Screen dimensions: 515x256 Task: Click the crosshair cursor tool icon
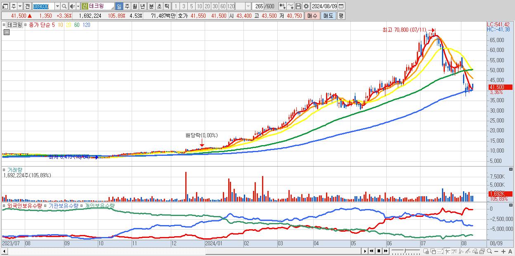point(447,251)
